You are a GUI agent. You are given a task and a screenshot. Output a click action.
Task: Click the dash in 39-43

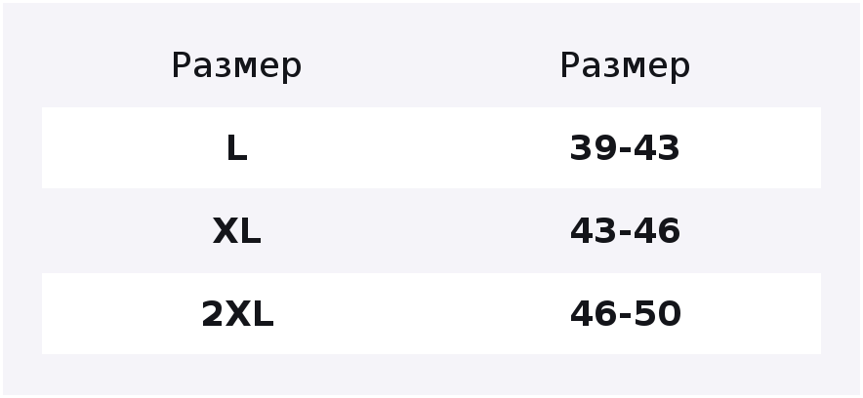click(x=625, y=150)
